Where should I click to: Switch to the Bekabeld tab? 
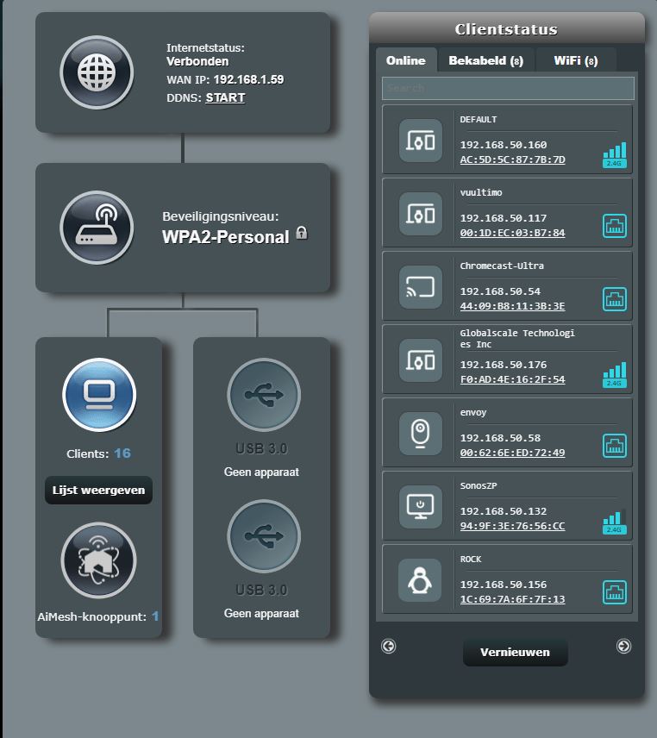click(x=485, y=60)
